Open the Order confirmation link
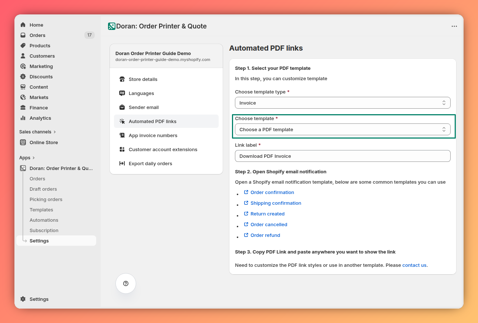The height and width of the screenshot is (323, 478). click(272, 192)
